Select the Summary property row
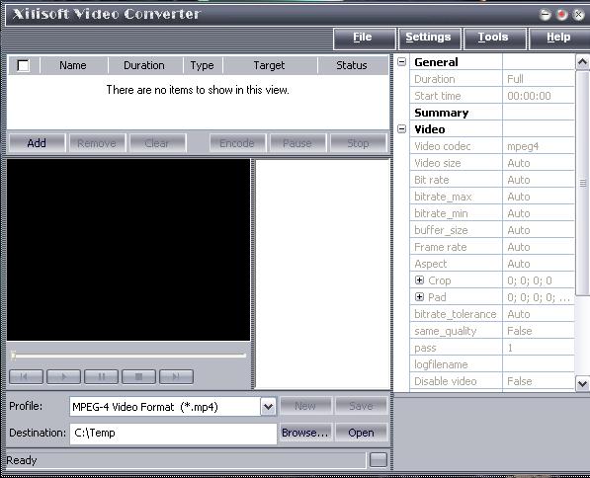This screenshot has height=478, width=590. click(x=492, y=113)
